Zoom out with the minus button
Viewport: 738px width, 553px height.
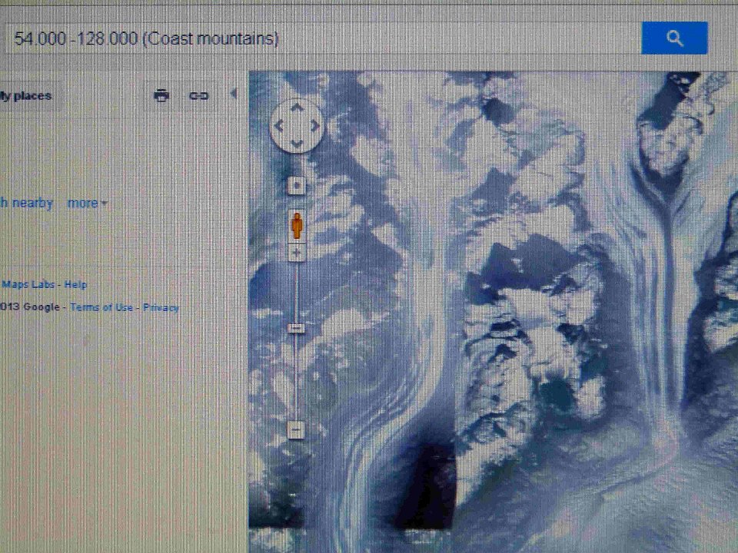[x=297, y=429]
